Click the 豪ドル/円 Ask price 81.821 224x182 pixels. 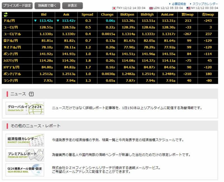coord(69,41)
